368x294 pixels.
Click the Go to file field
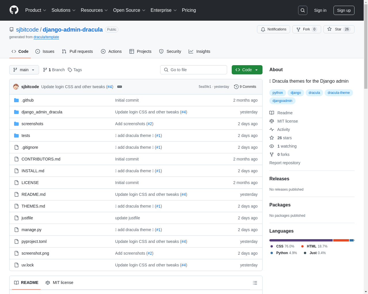pyautogui.click(x=193, y=70)
